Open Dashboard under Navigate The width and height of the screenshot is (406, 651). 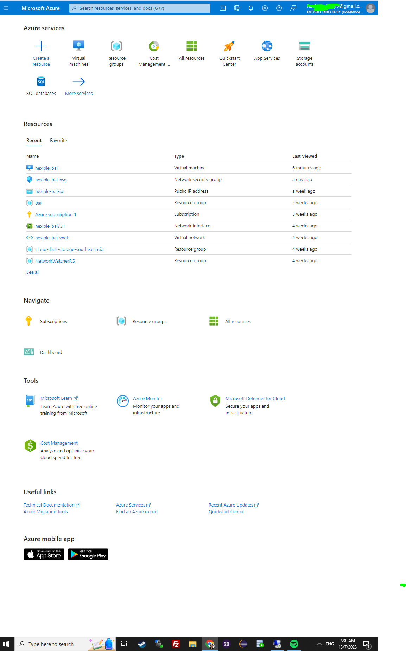coord(43,352)
